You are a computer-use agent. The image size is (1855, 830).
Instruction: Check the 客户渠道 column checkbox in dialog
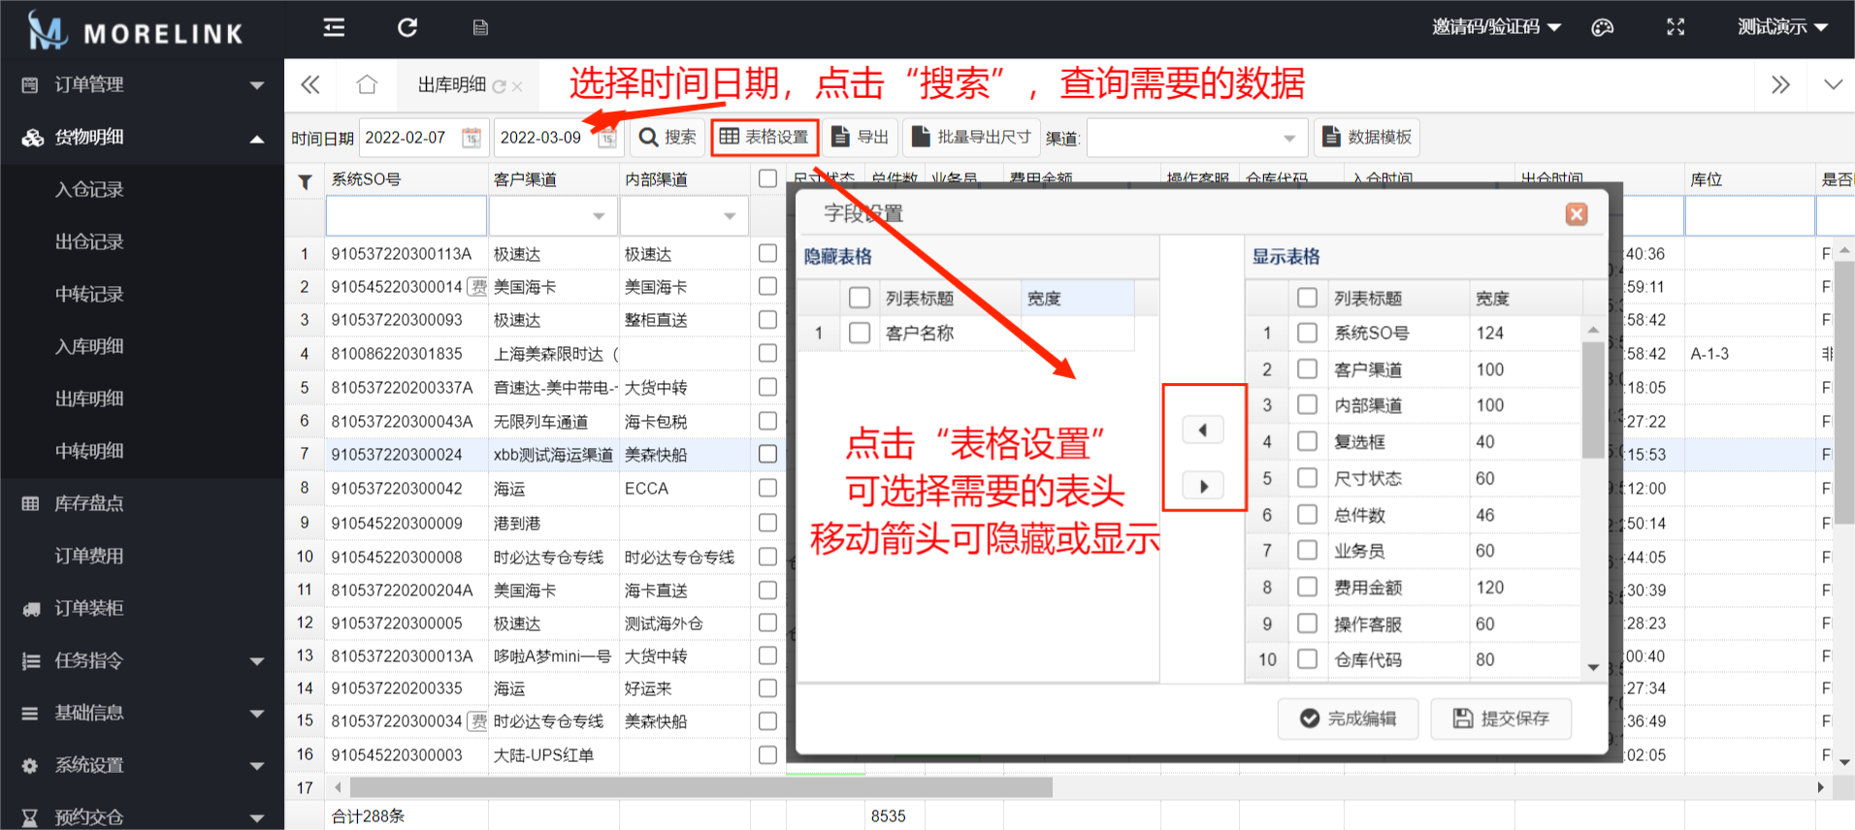[x=1307, y=369]
